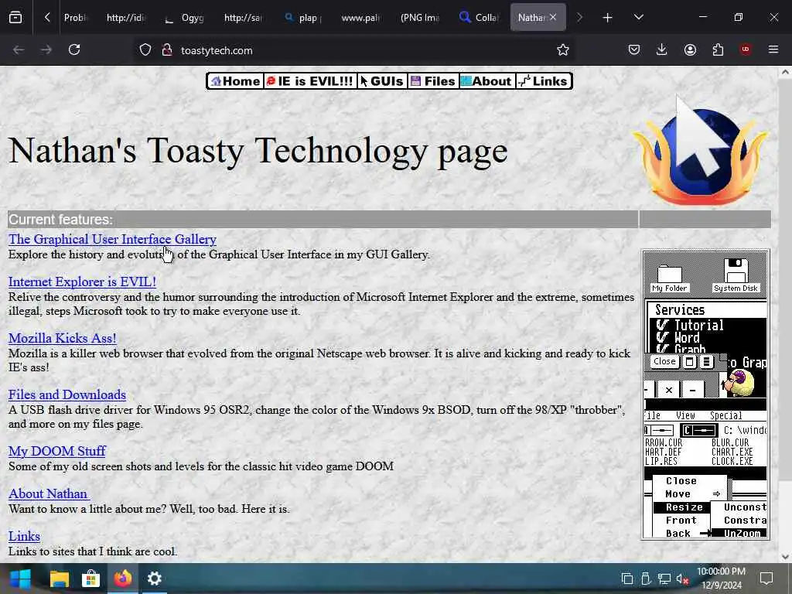Open Internet Explorer is EVIL! link
This screenshot has height=594, width=792.
[82, 282]
